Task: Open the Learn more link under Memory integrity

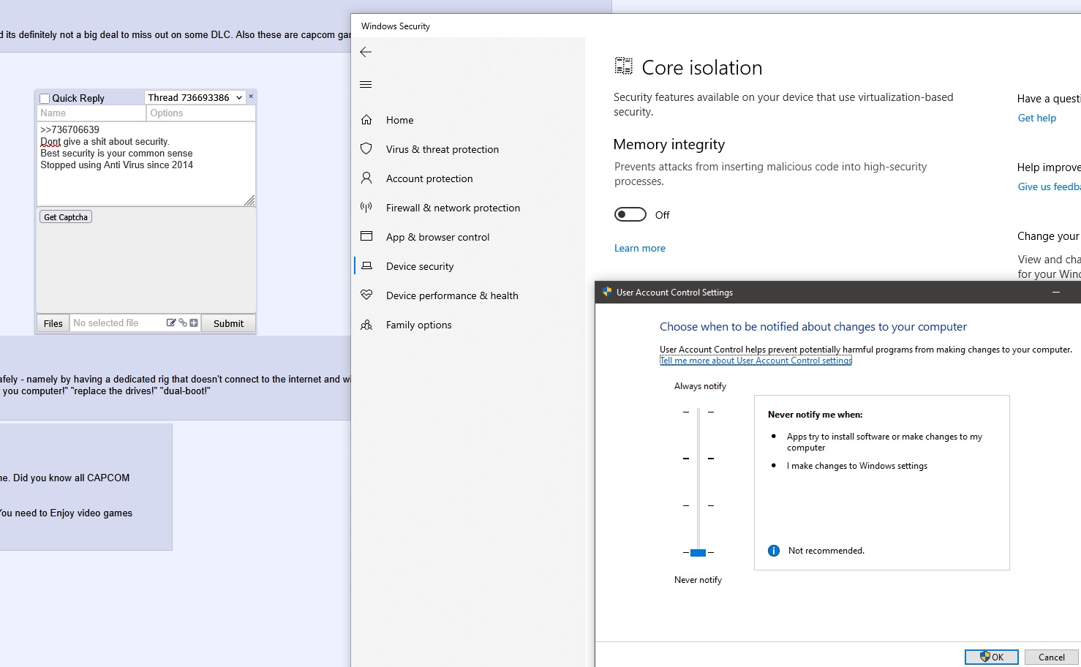Action: click(640, 248)
